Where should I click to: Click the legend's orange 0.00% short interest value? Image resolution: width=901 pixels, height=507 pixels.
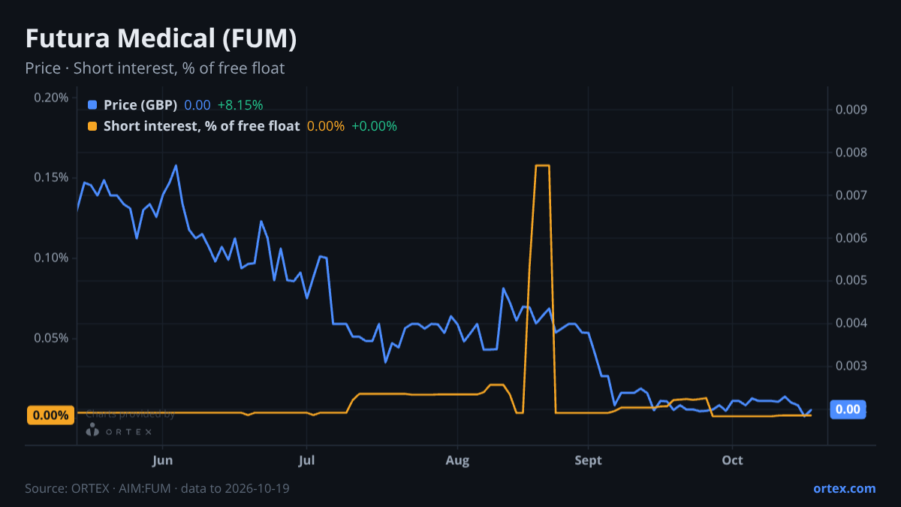[325, 126]
